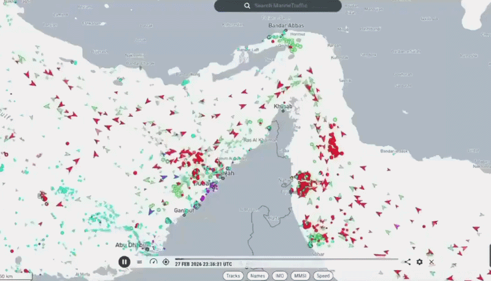Image resolution: width=491 pixels, height=281 pixels.
Task: Pause the playback animation
Action: click(124, 262)
